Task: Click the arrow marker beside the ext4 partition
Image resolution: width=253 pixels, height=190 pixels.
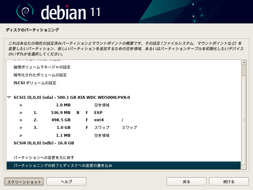Action: [x=21, y=120]
